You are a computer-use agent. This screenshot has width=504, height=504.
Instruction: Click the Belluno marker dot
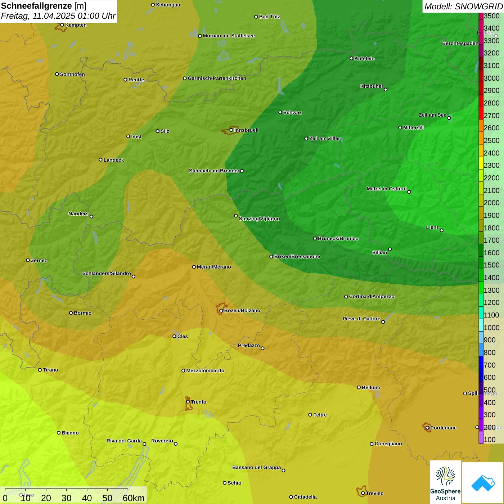point(359,387)
